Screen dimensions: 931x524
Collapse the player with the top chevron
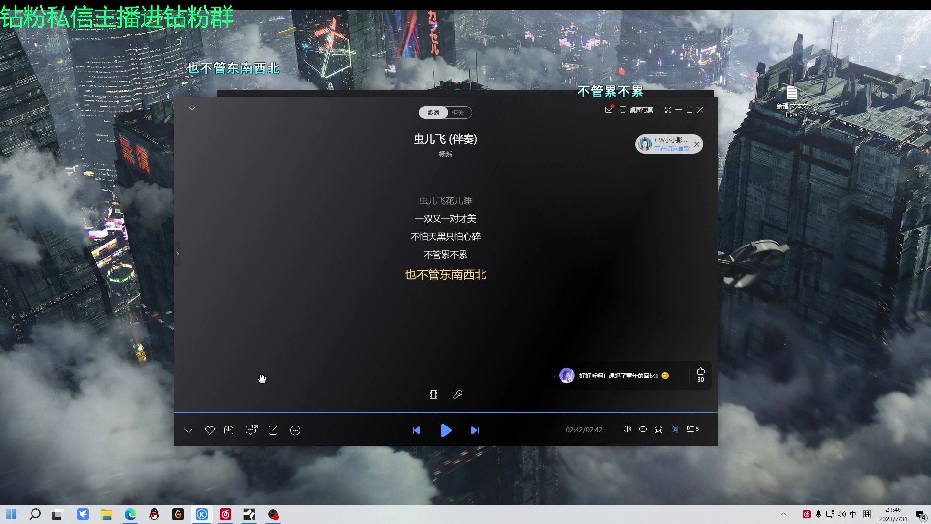click(x=192, y=108)
